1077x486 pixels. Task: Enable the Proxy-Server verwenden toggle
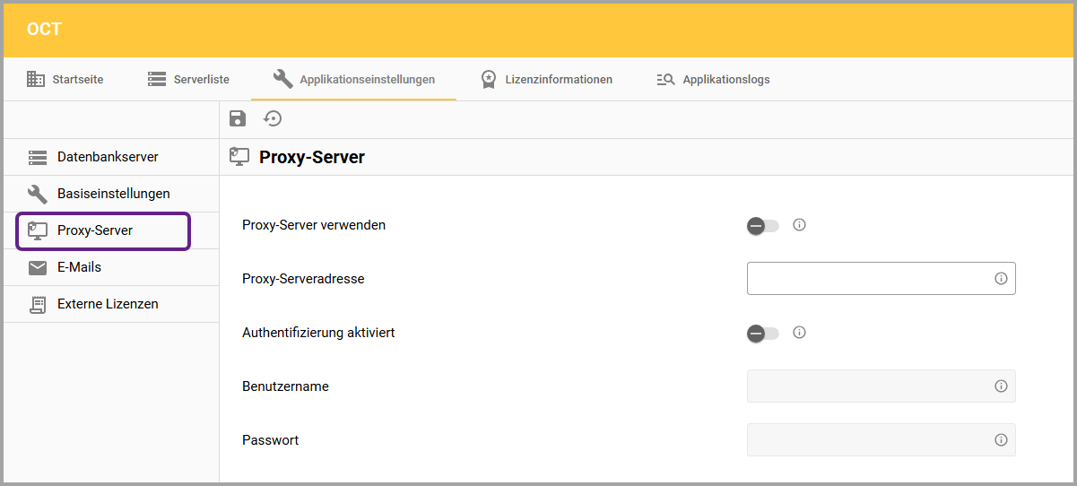pos(762,226)
